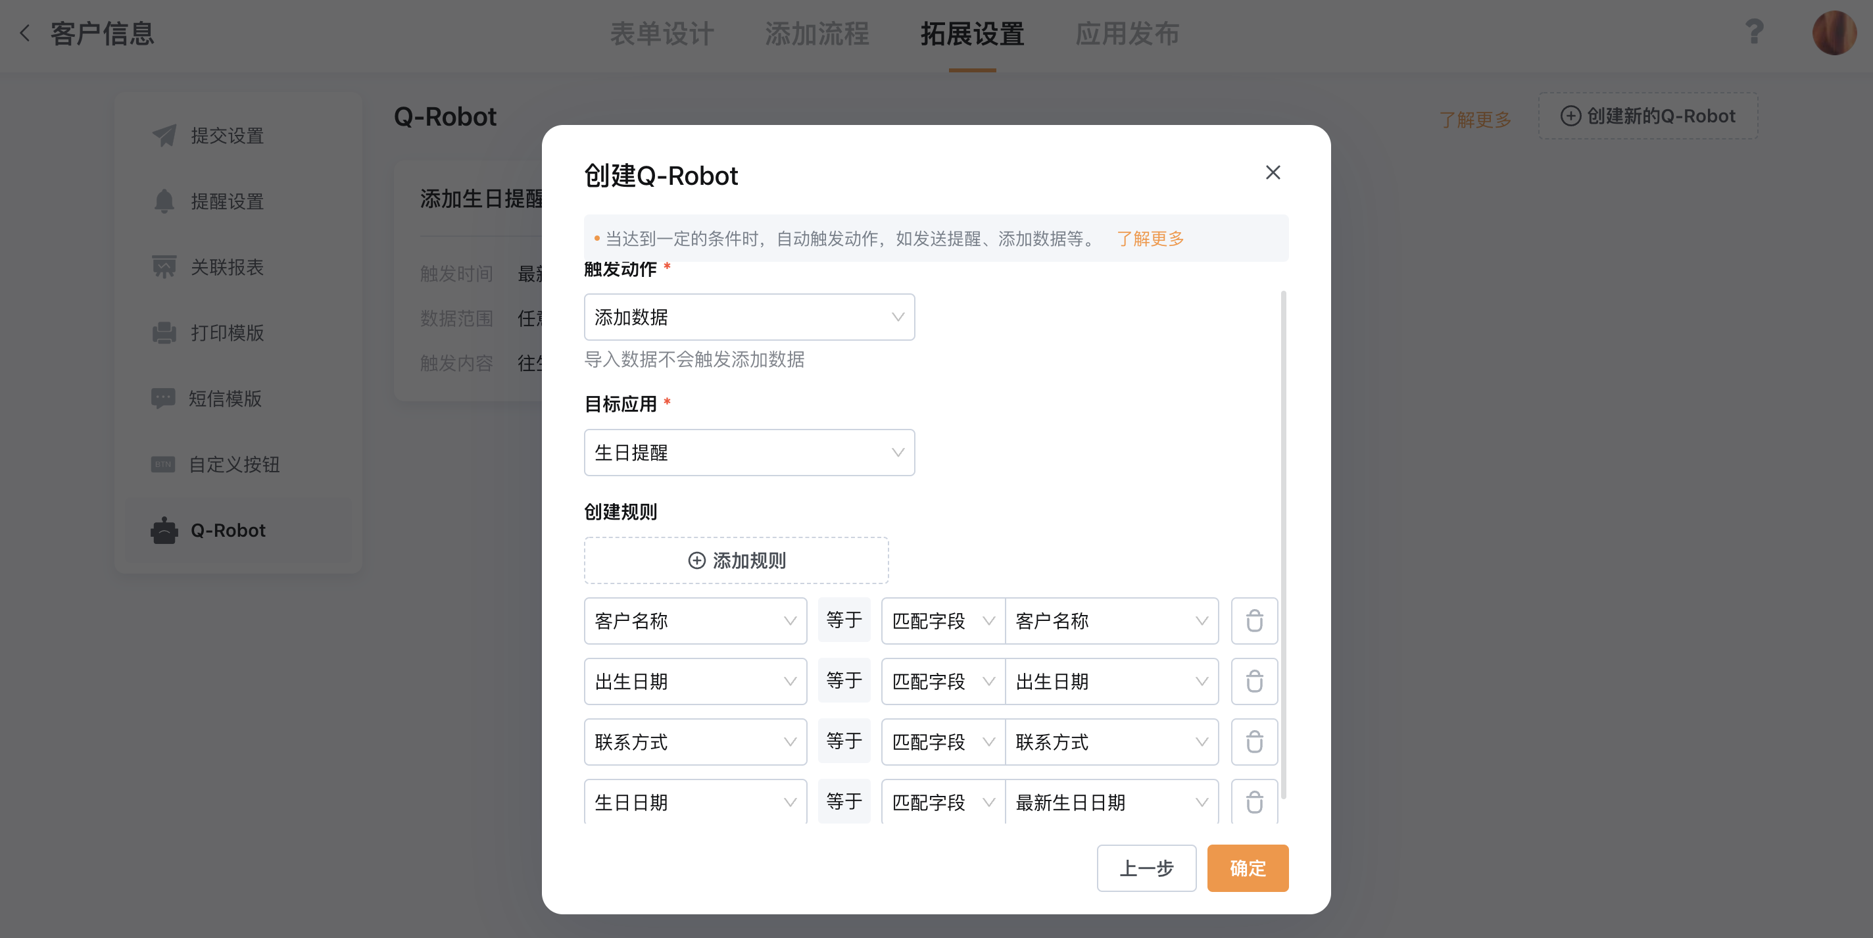Click the 添加规则 button
The width and height of the screenshot is (1873, 938).
coord(736,560)
